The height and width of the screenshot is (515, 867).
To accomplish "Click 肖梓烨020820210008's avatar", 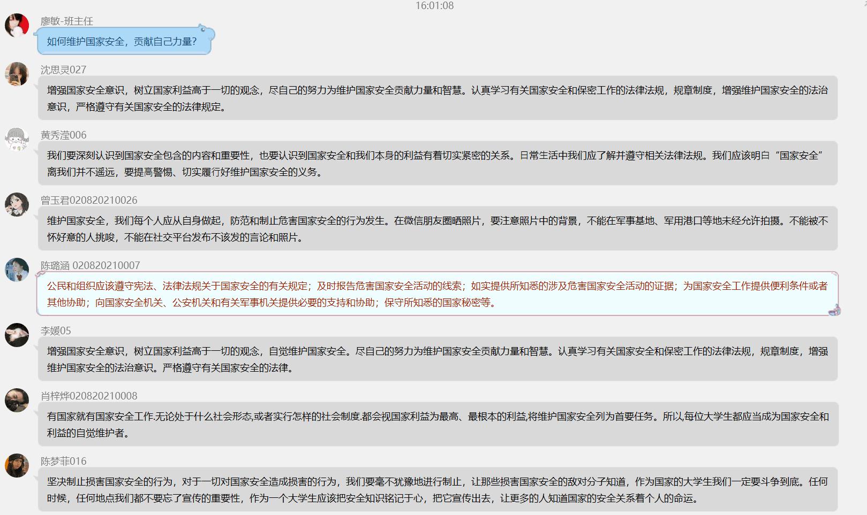I will [x=17, y=400].
